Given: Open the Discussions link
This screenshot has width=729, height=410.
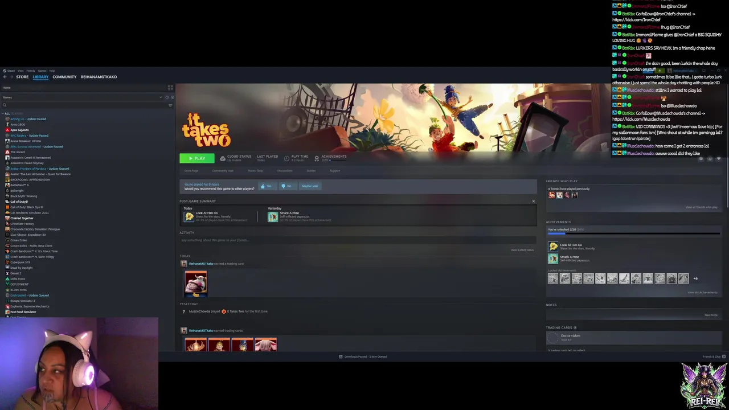Looking at the screenshot, I should [x=285, y=171].
